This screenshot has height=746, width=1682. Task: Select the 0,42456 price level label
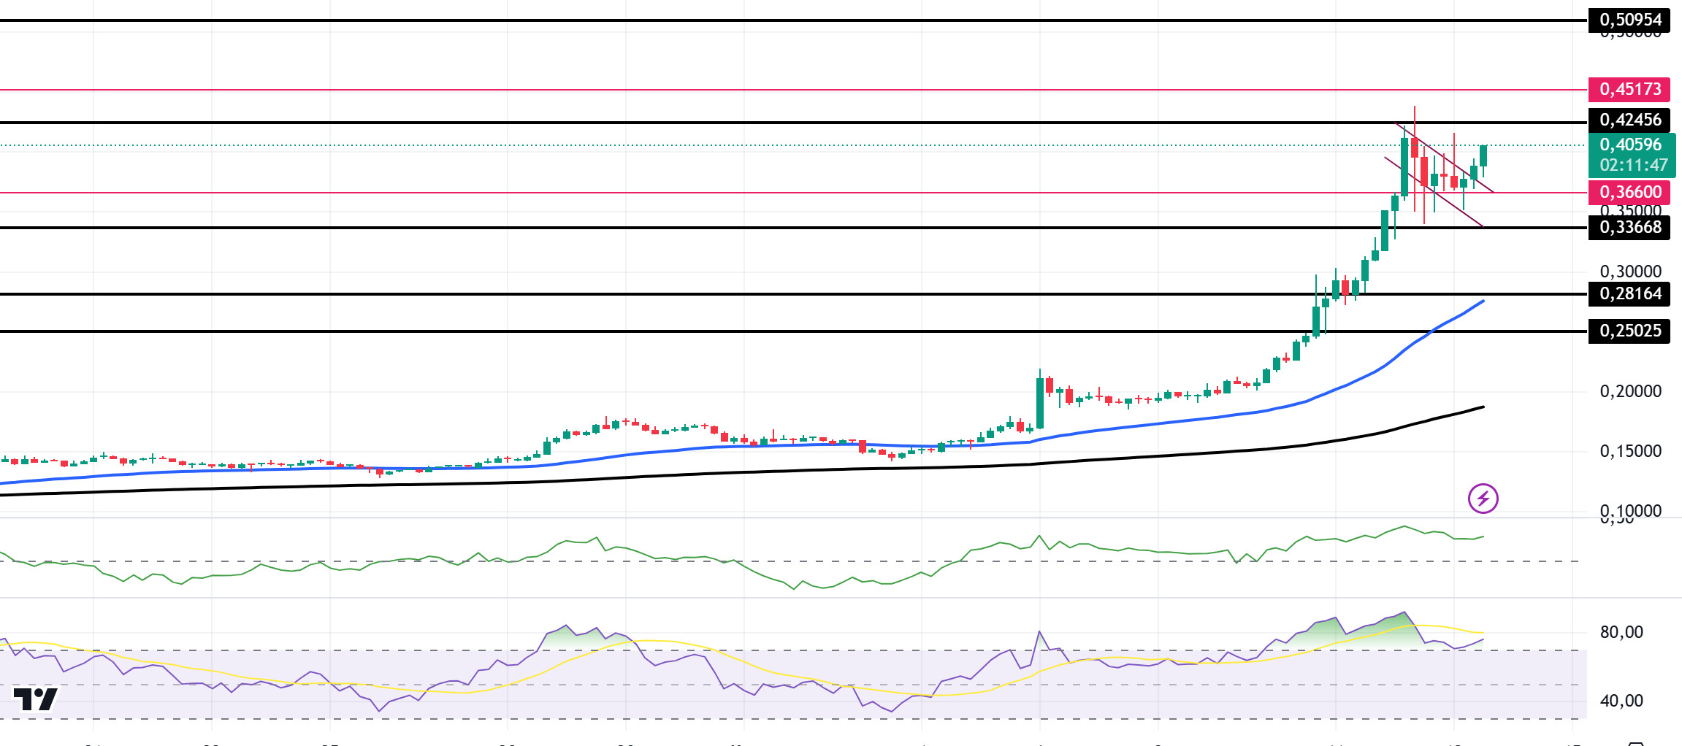point(1629,120)
